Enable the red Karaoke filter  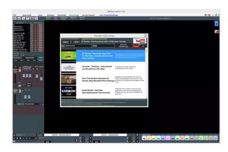pyautogui.click(x=136, y=46)
